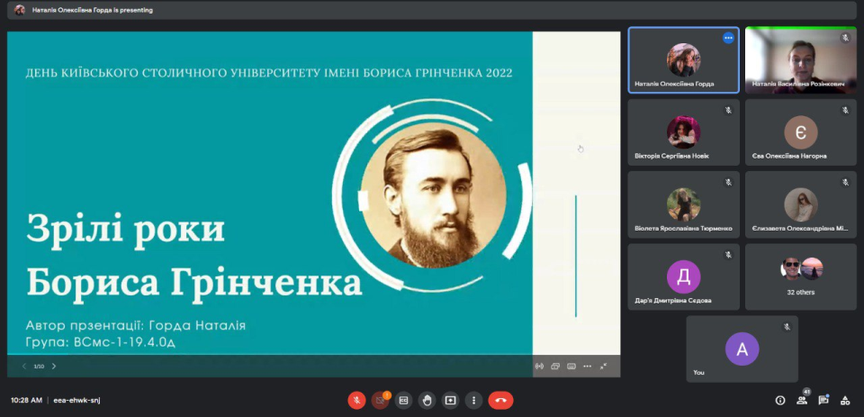864x417 pixels.
Task: Click the name label 'Вікторія Сергіївна Новік'
Action: [671, 156]
